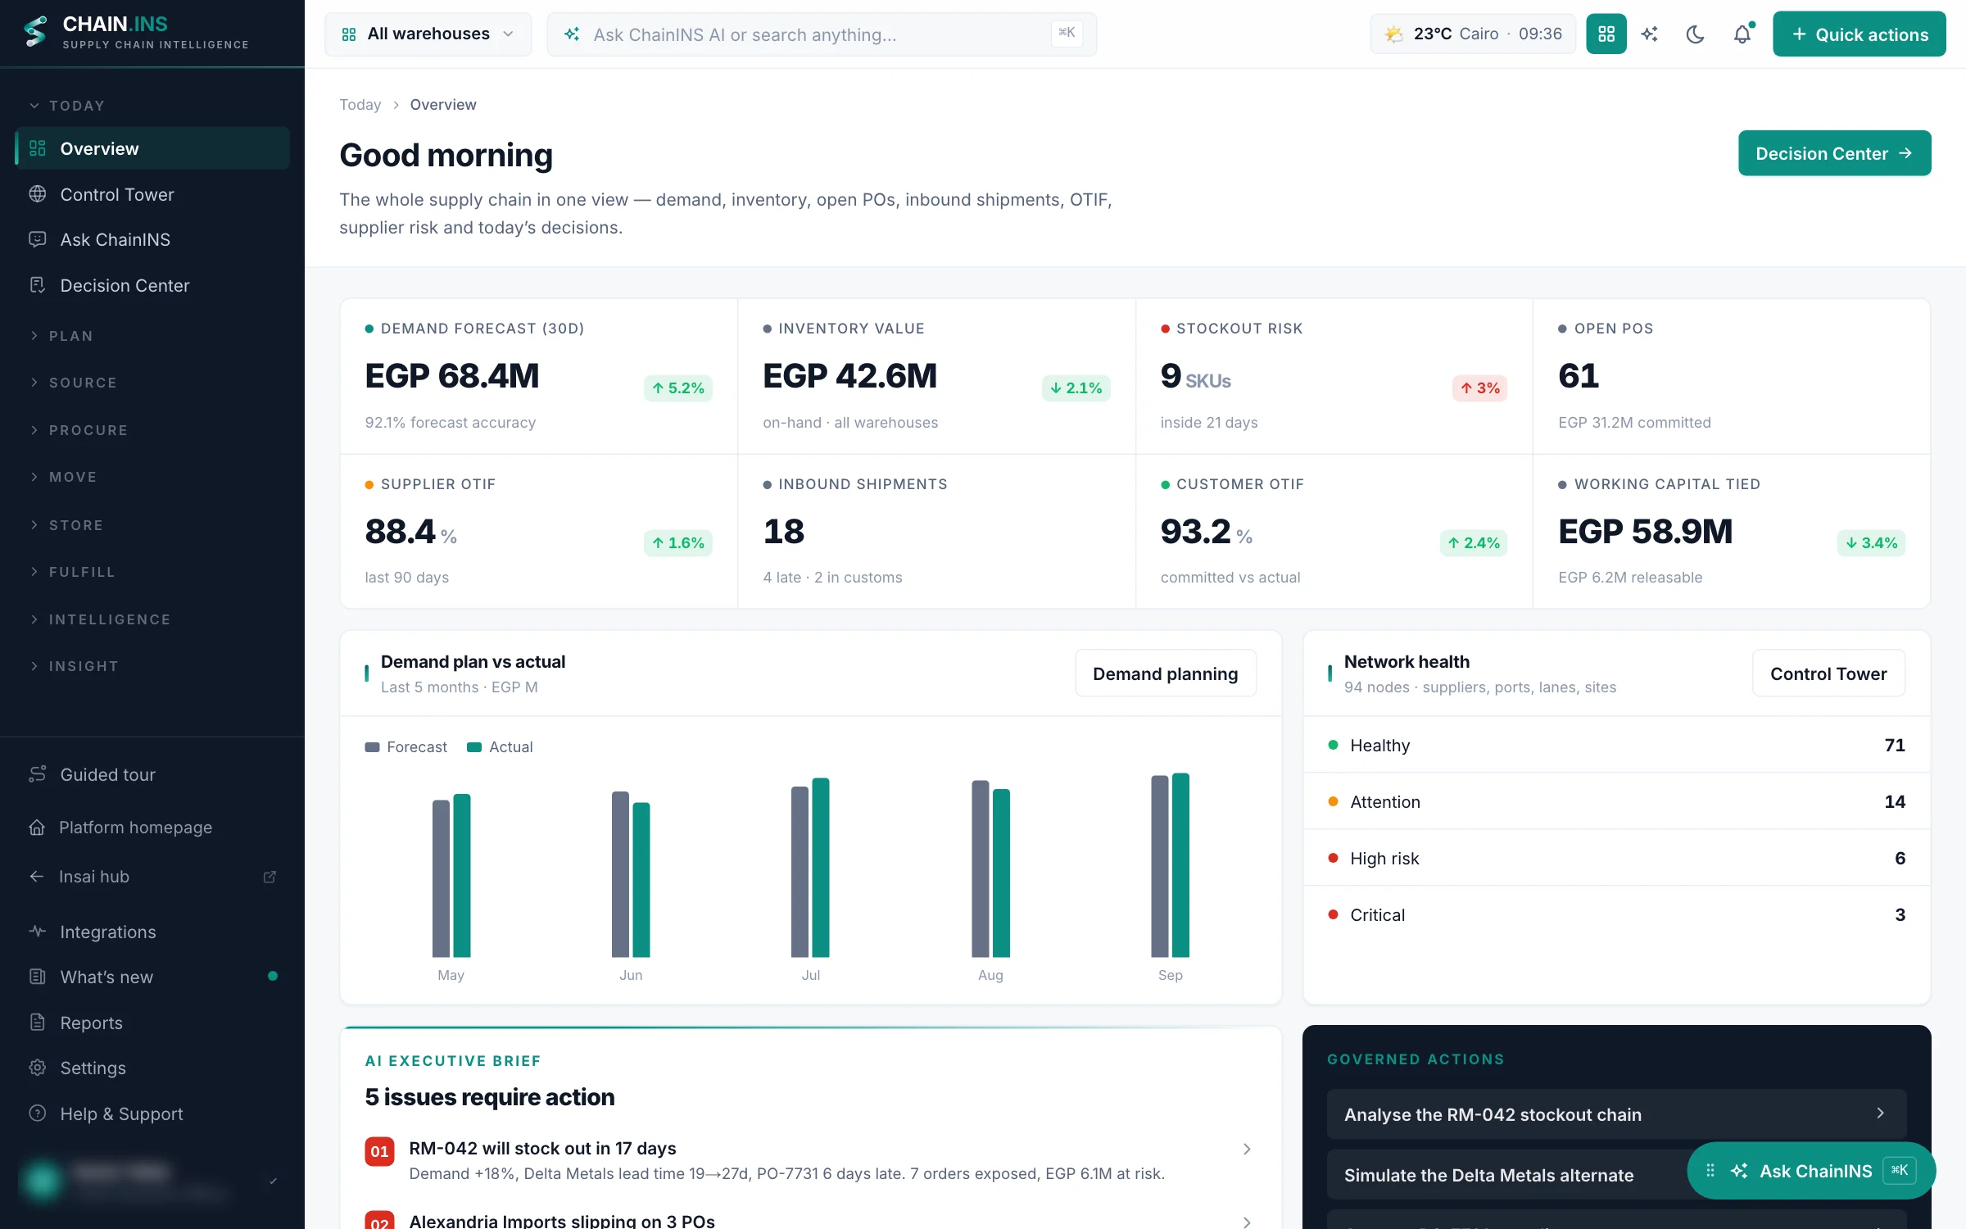Open the notifications bell
Image resolution: width=1966 pixels, height=1229 pixels.
point(1742,34)
